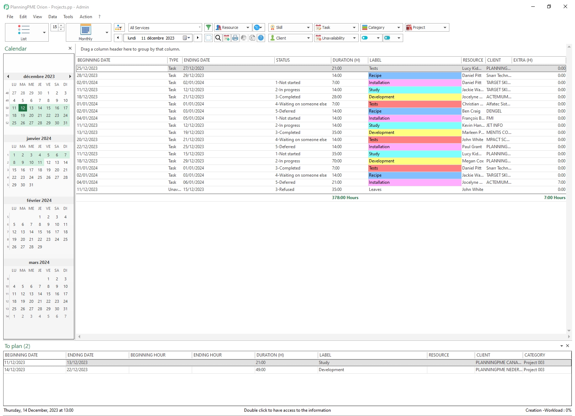Open the Skill filter dropdown
575x416 pixels.
[290, 27]
